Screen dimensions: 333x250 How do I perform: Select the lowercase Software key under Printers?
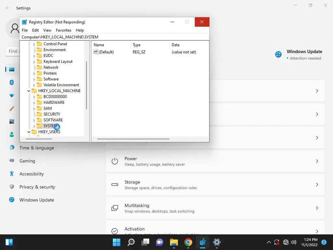(51, 79)
